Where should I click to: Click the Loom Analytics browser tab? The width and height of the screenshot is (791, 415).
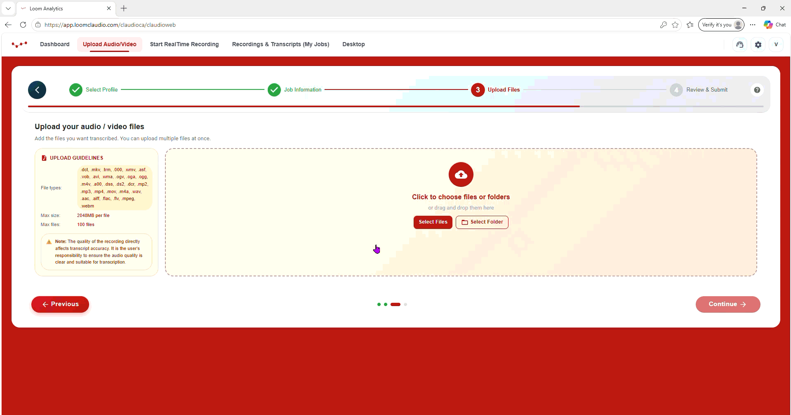point(66,8)
